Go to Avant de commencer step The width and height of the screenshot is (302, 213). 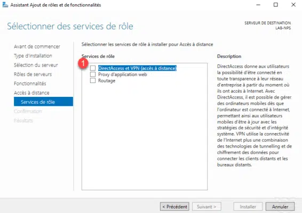[x=37, y=46]
